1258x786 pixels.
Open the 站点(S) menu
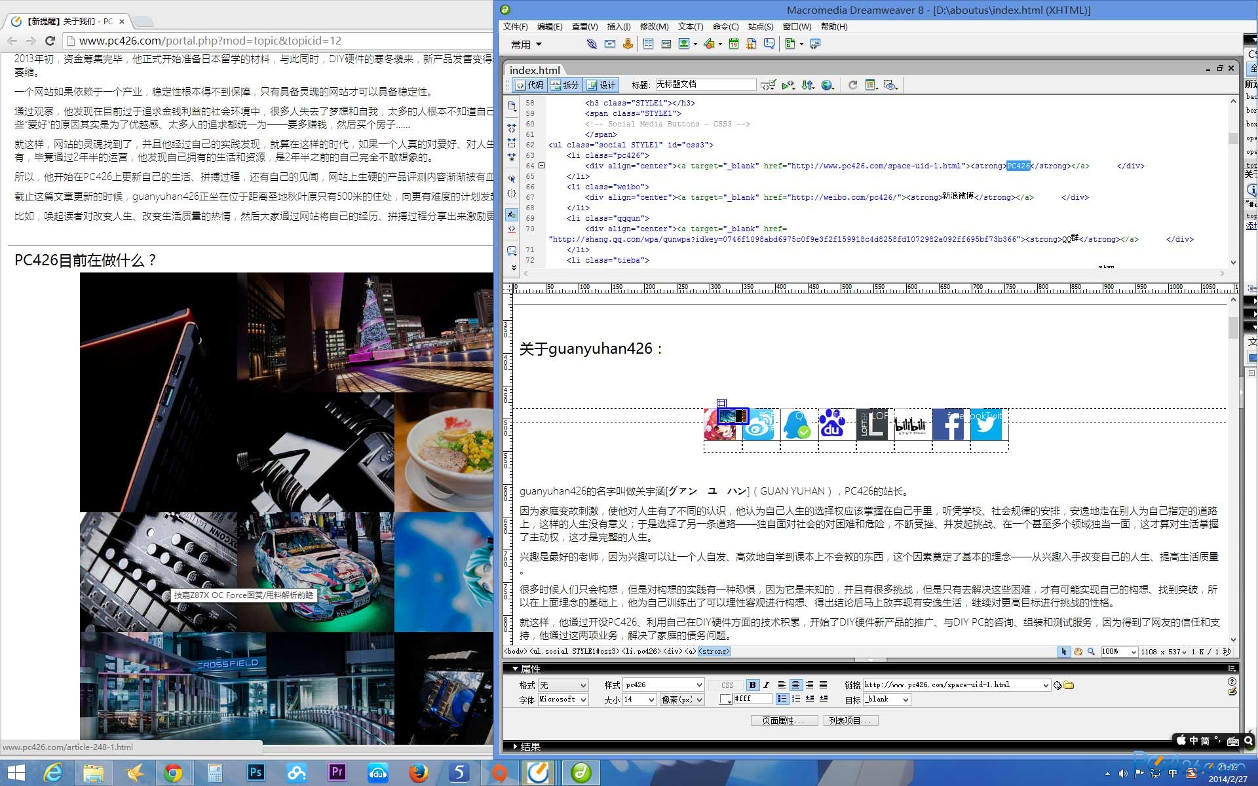click(761, 27)
